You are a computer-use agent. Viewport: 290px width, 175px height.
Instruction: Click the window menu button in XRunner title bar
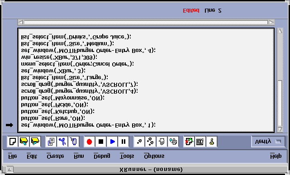[10, 170]
